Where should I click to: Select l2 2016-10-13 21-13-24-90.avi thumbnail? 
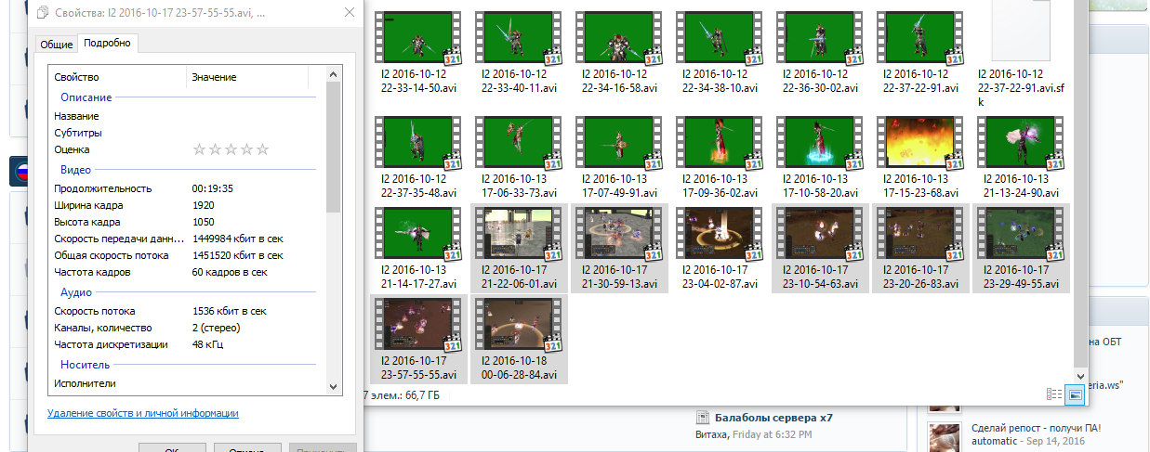pyautogui.click(x=1020, y=142)
